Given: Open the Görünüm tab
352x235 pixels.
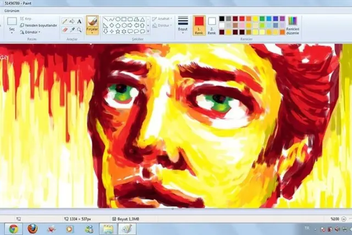Looking at the screenshot, I should pyautogui.click(x=12, y=11).
